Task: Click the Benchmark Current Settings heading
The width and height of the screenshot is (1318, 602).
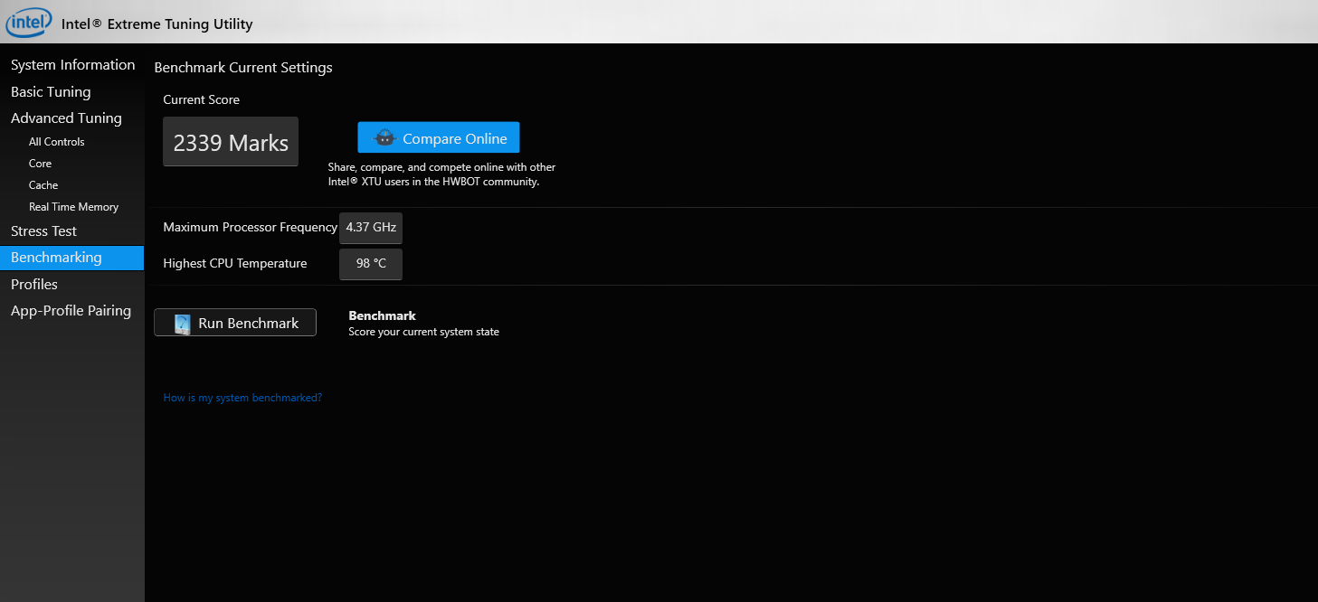Action: coord(243,68)
